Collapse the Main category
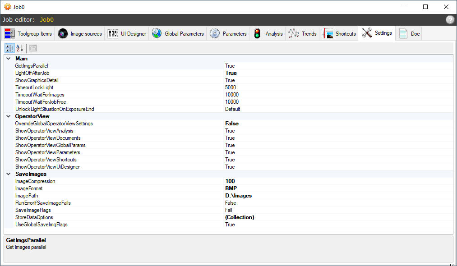Screen dimensions: 457x266 (9, 59)
